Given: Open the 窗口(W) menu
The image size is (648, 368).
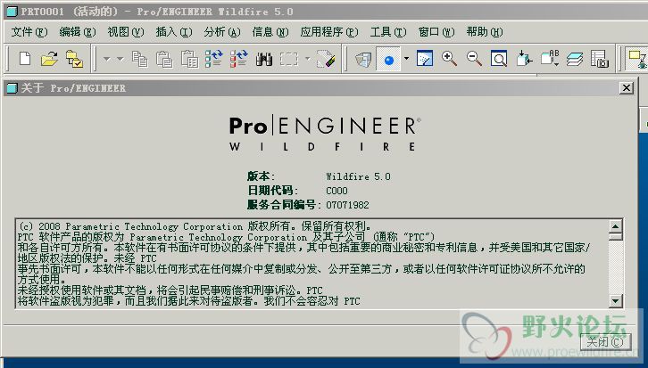Looking at the screenshot, I should coord(436,32).
